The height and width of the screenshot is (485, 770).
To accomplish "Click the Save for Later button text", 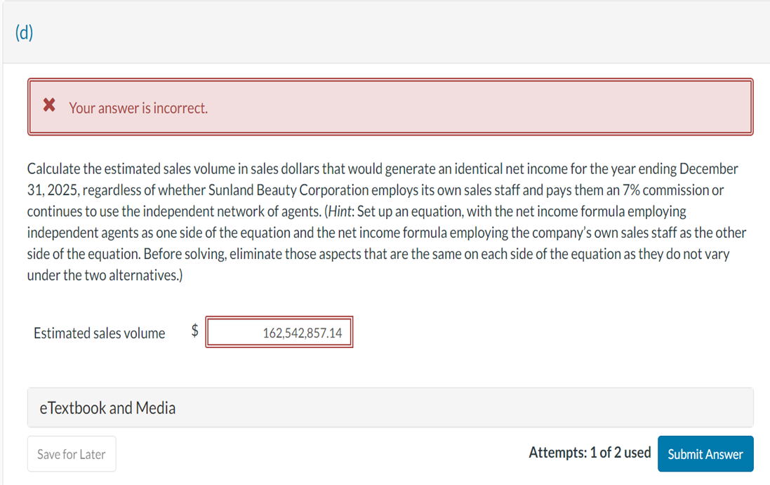I will 71,453.
